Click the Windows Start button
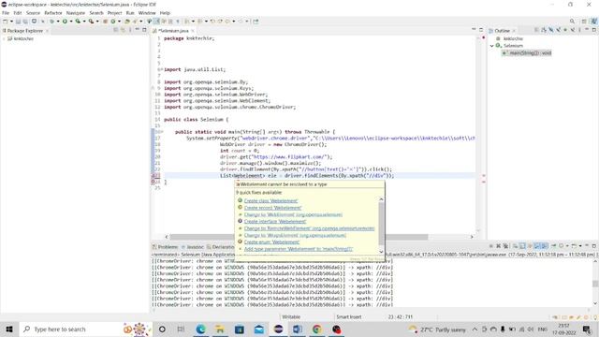The image size is (599, 337). click(9, 329)
